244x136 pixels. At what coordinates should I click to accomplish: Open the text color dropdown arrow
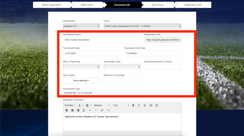tap(83, 105)
